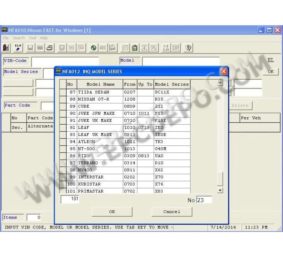Click the 11:23 PM status bar clock
Image resolution: width=283 pixels, height=257 pixels.
coord(256,227)
